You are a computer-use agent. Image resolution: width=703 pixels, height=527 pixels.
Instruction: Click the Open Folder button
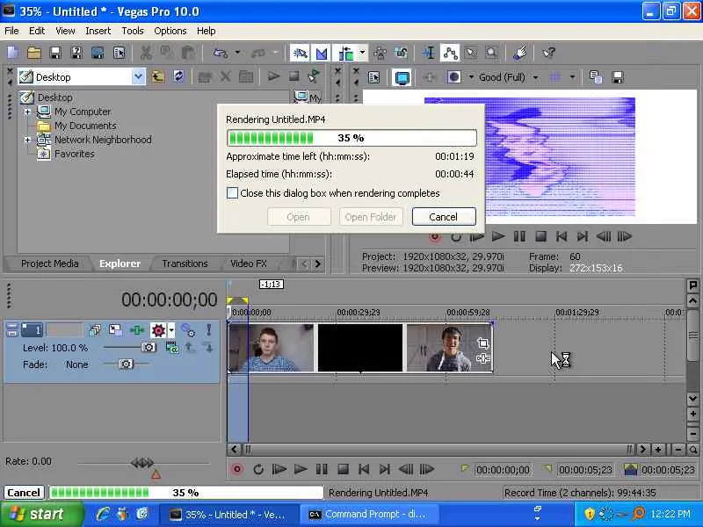[371, 217]
